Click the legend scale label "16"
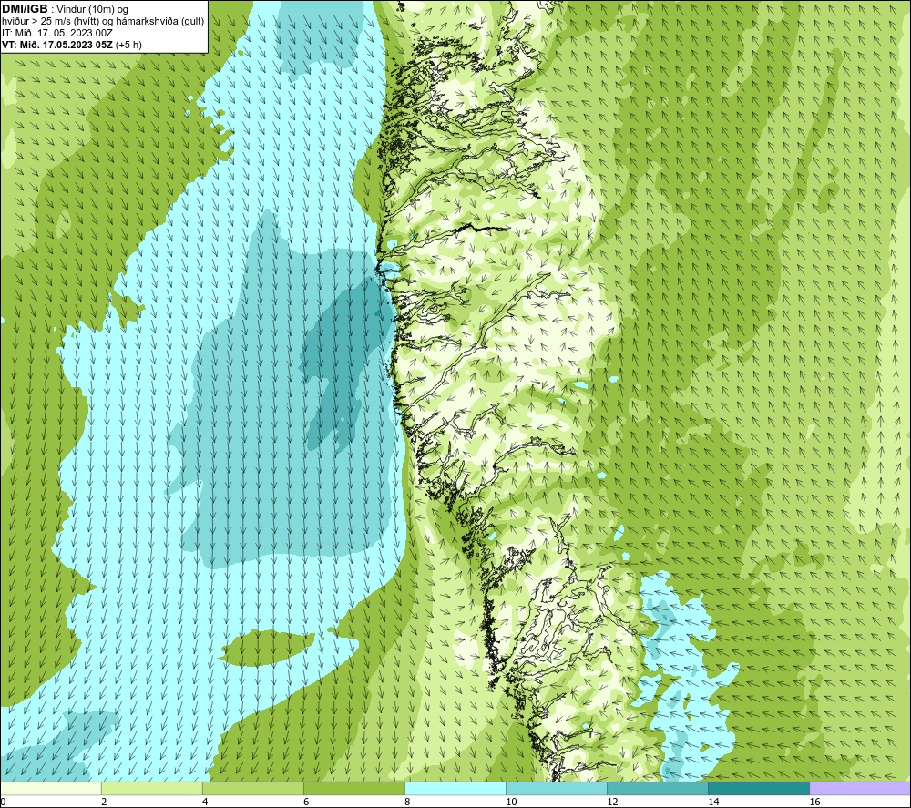The height and width of the screenshot is (808, 911). pos(814,802)
